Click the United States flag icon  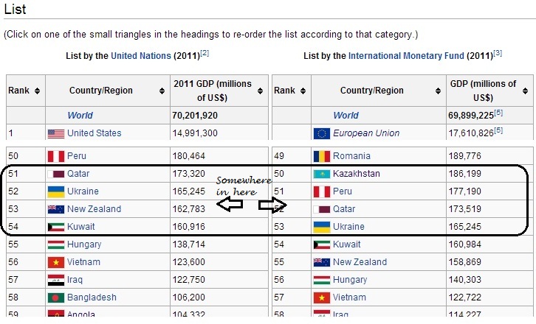point(56,134)
